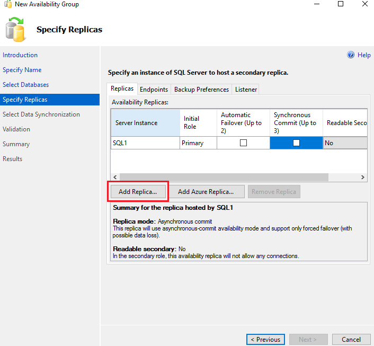The image size is (374, 346).
Task: Open the Backup Preferences tab
Action: (201, 90)
